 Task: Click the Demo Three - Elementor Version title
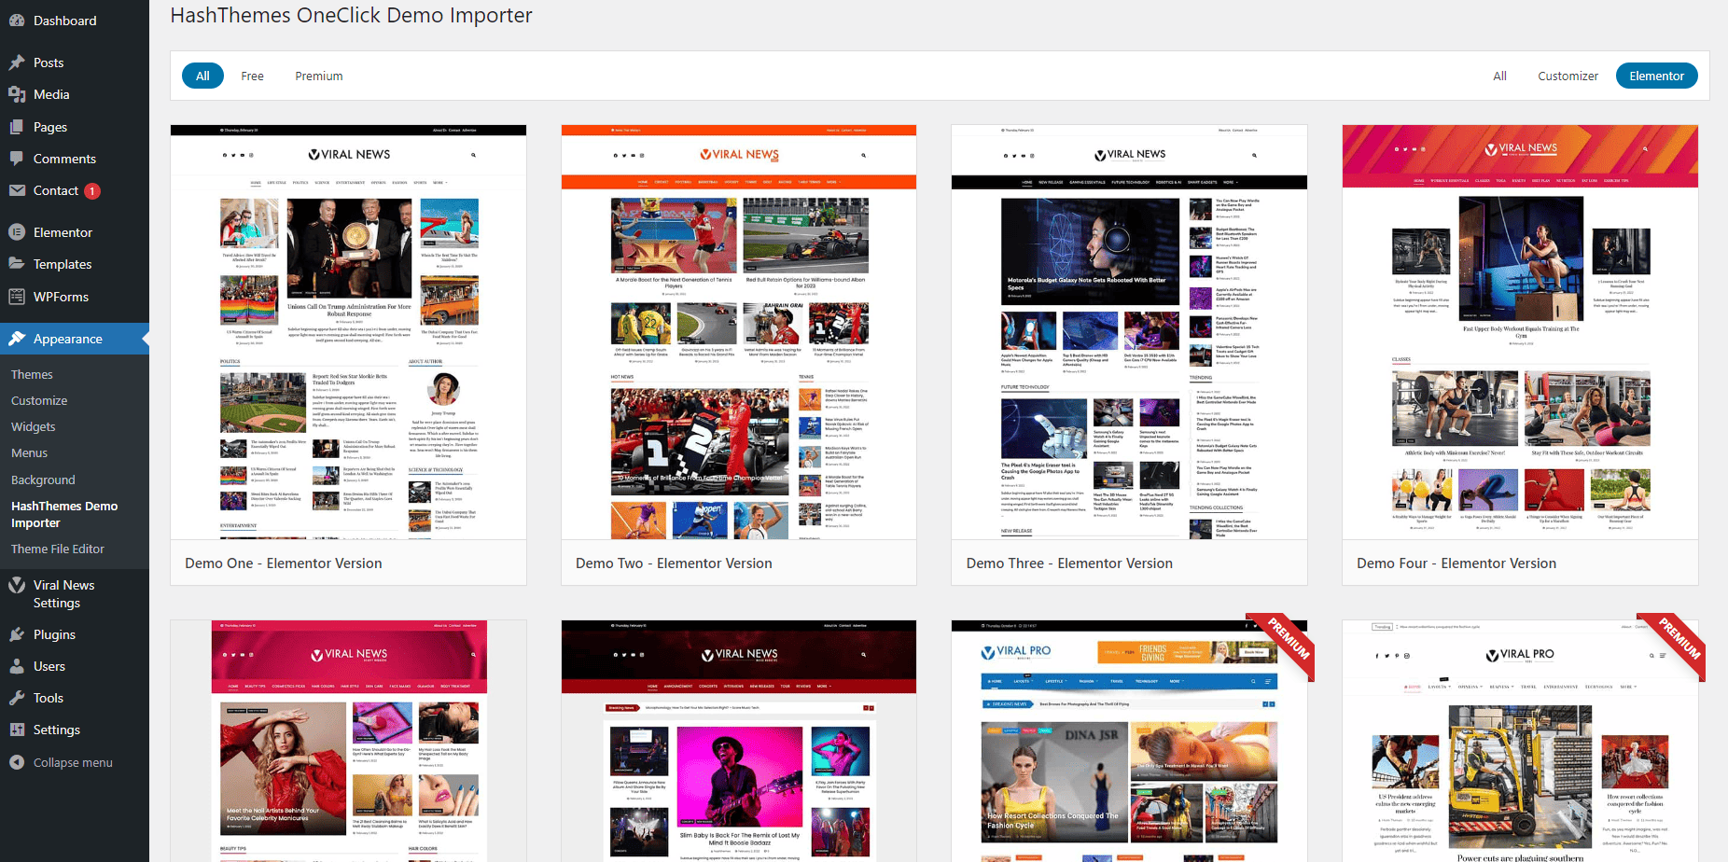coord(1069,563)
